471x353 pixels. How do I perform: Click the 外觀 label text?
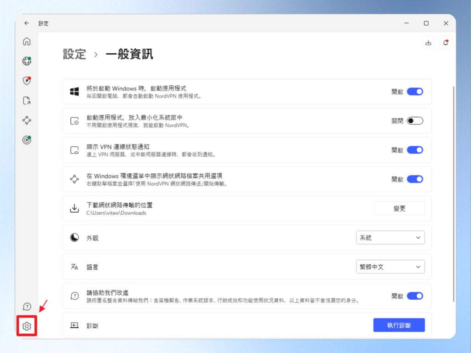[x=92, y=238]
